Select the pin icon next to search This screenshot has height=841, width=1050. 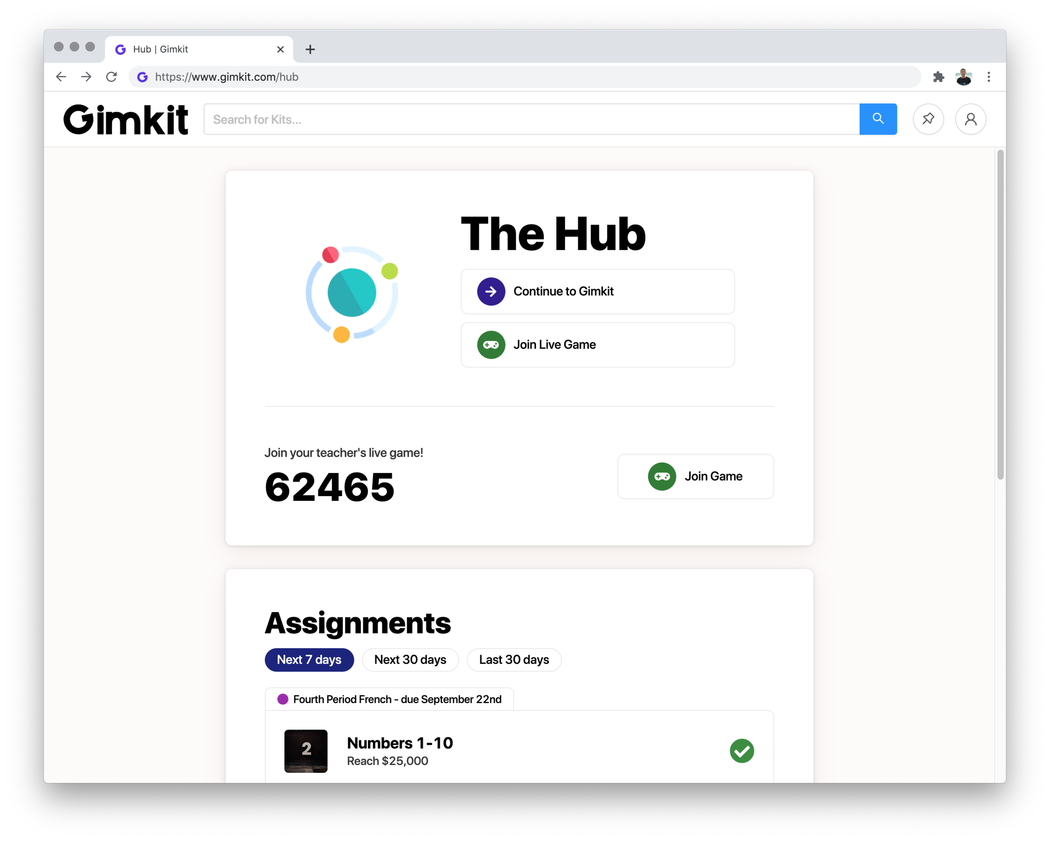[928, 119]
